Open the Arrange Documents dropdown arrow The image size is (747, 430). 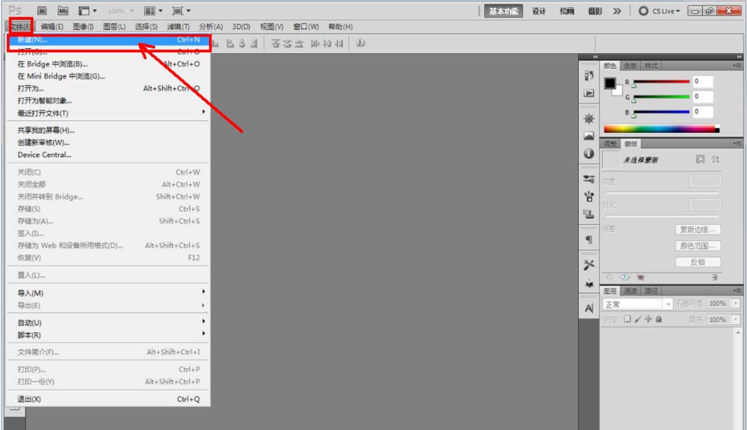pyautogui.click(x=160, y=10)
